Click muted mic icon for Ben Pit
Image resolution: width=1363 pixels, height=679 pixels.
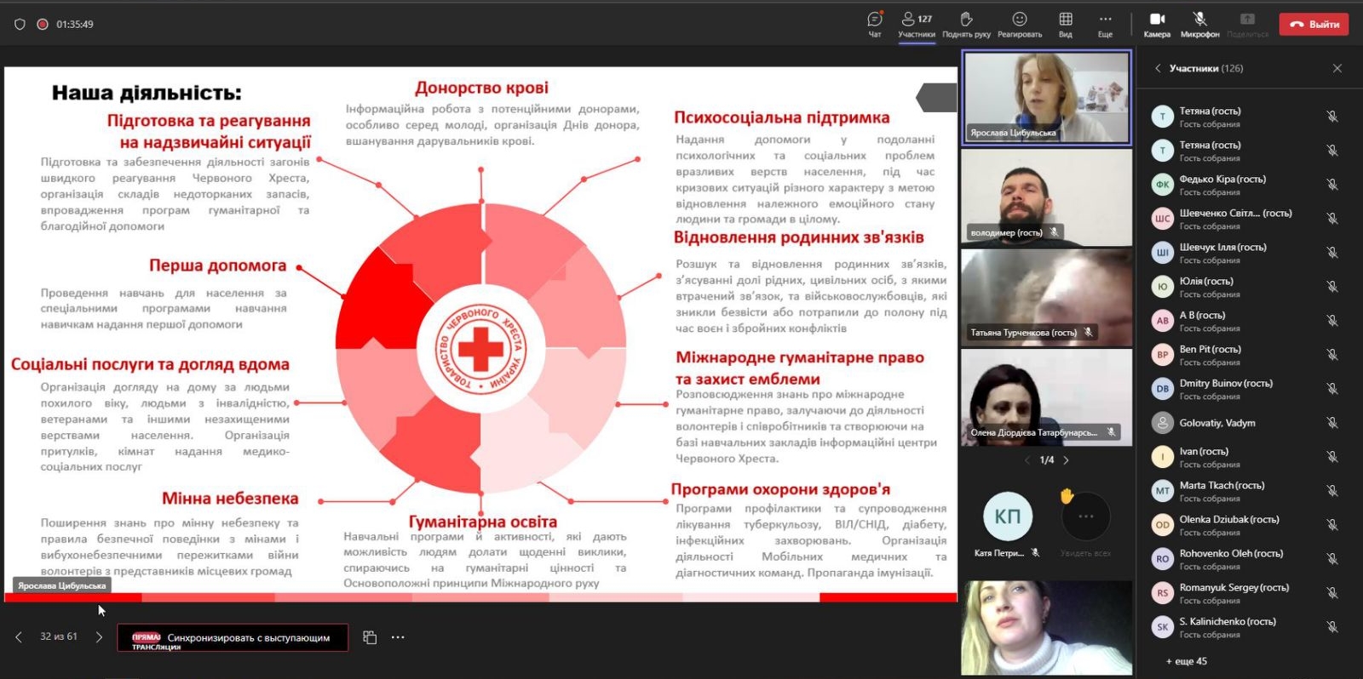1332,355
